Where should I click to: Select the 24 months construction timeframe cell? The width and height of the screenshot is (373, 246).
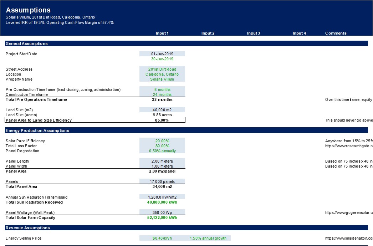162,94
